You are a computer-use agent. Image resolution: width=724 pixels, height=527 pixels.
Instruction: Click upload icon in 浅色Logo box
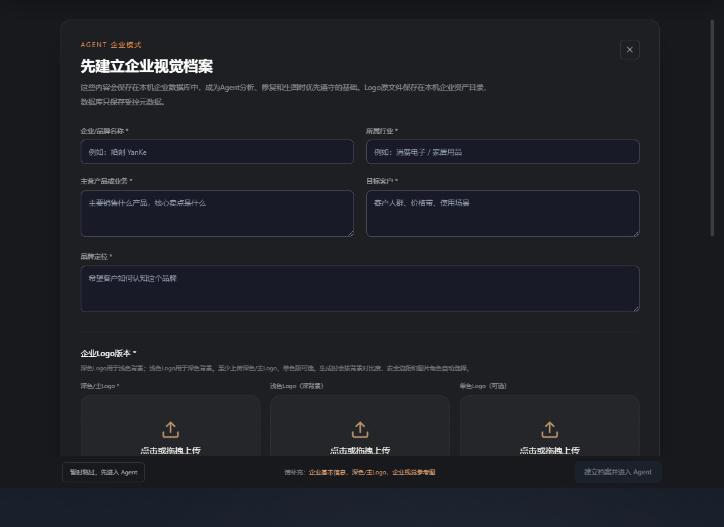(x=360, y=430)
